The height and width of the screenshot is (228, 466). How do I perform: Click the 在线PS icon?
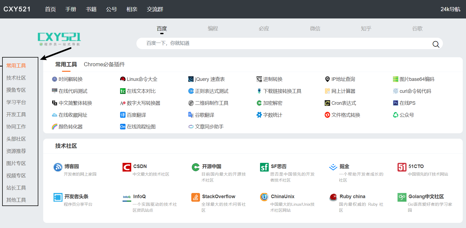pos(396,103)
